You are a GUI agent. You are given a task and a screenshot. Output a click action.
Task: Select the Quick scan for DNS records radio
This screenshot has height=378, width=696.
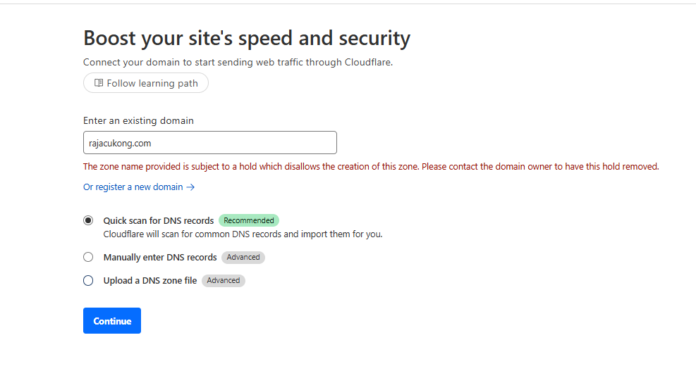click(88, 221)
